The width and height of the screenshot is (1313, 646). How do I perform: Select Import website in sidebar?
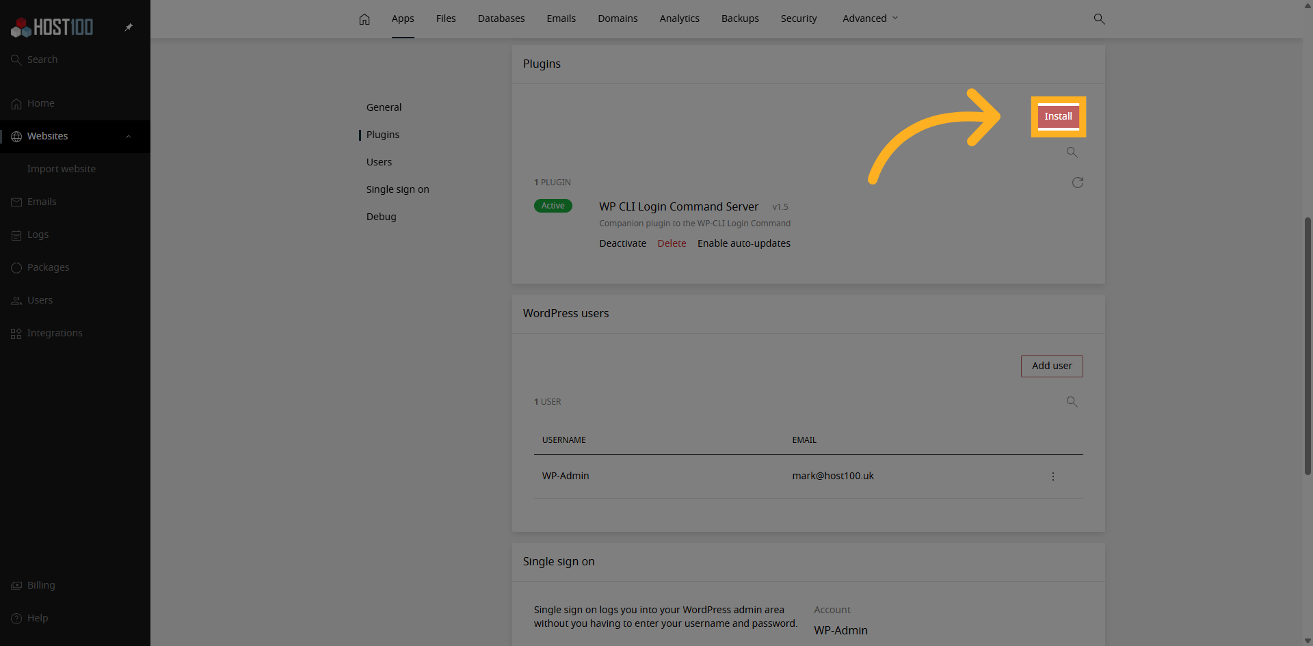62,169
